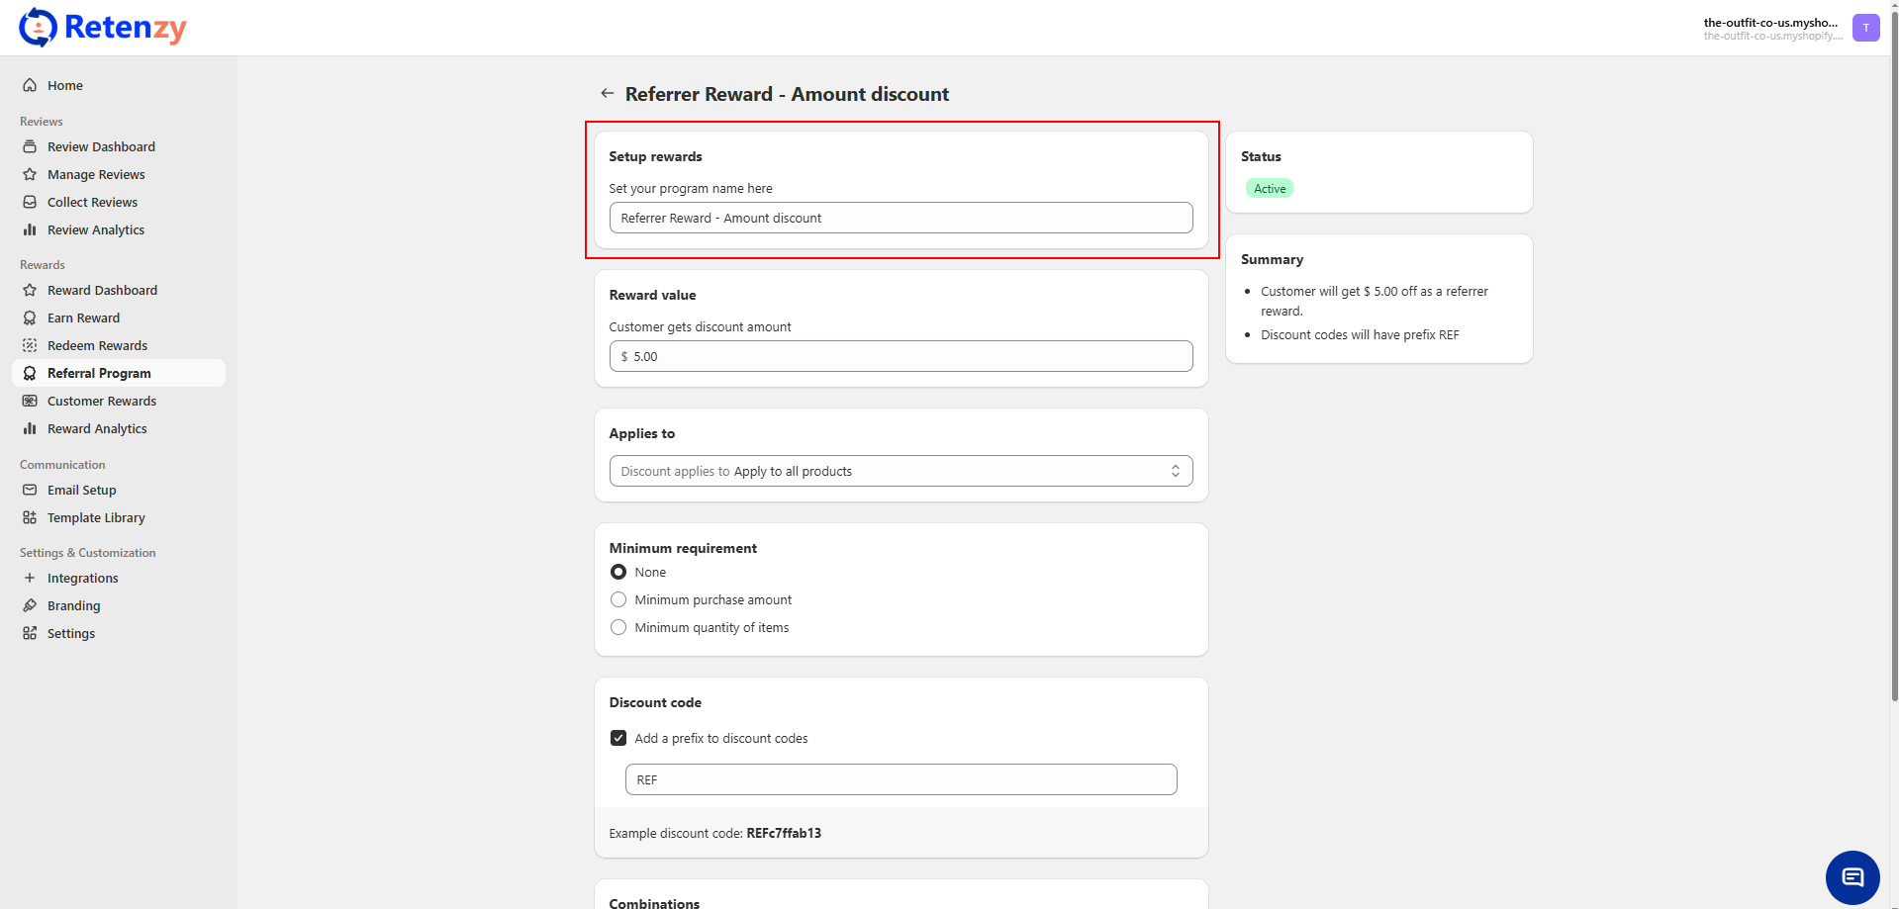Click the user avatar icon
The image size is (1899, 909).
(1865, 28)
